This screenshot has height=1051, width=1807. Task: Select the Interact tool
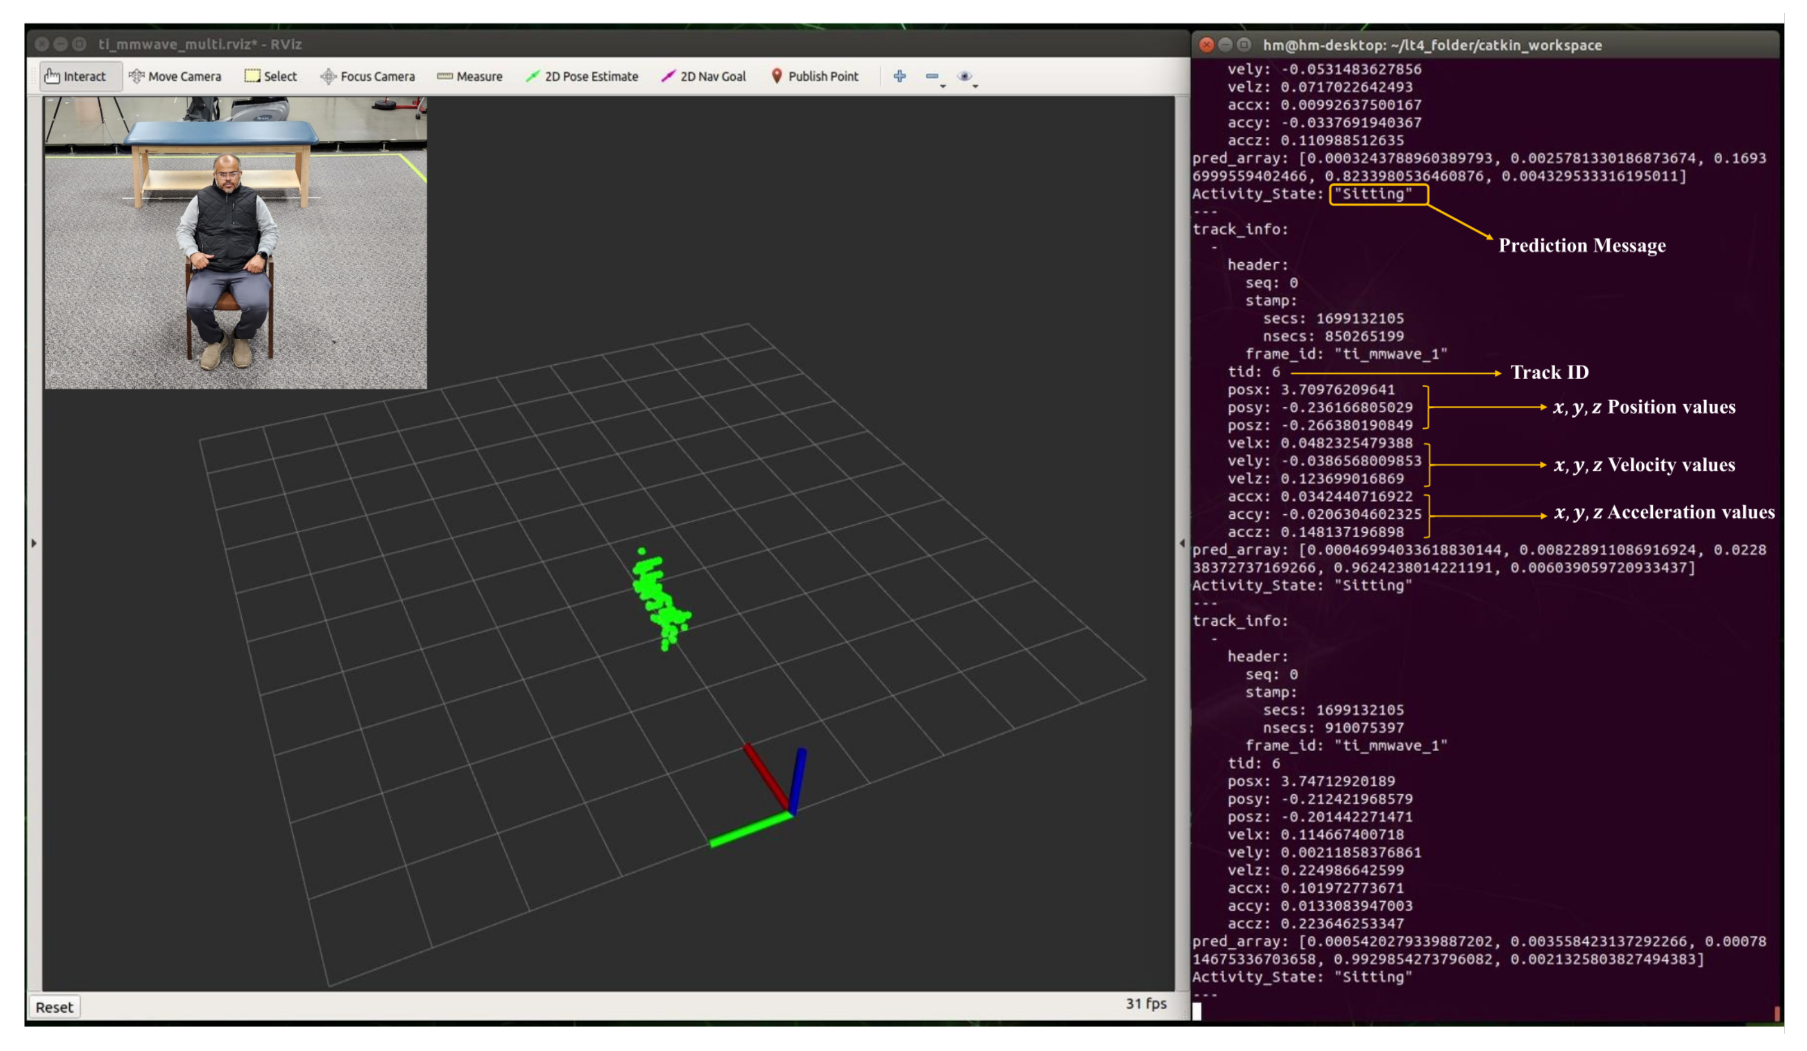75,76
